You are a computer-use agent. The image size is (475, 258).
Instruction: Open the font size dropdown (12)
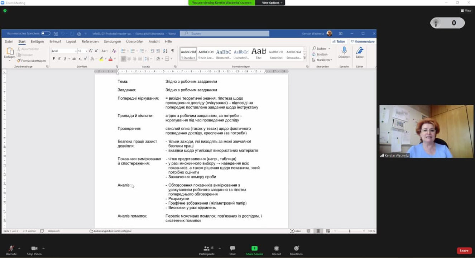(x=86, y=51)
